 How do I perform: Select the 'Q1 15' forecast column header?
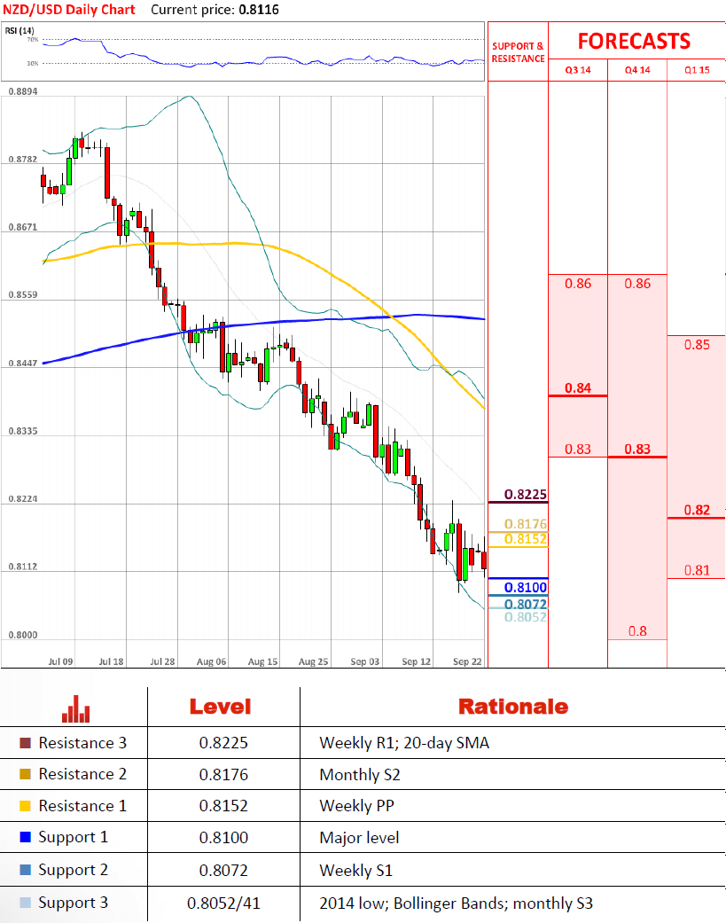click(697, 70)
